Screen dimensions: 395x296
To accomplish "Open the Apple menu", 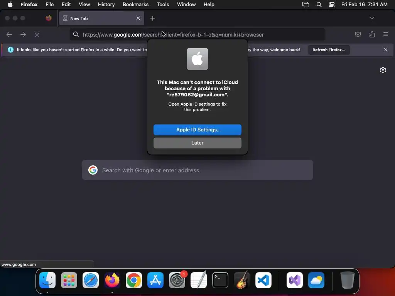I will click(x=10, y=4).
